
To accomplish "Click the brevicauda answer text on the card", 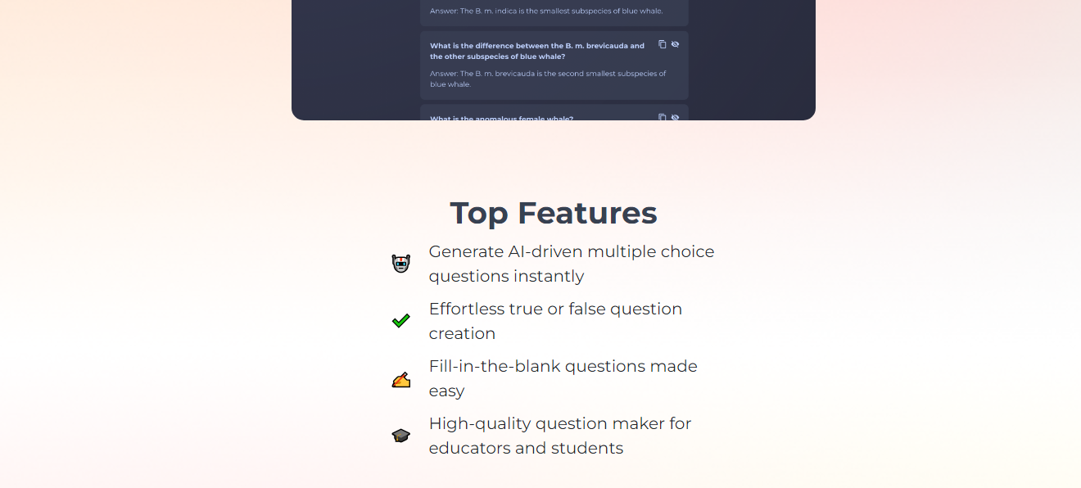I will 547,78.
